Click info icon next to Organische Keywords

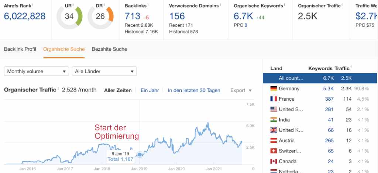pyautogui.click(x=285, y=4)
